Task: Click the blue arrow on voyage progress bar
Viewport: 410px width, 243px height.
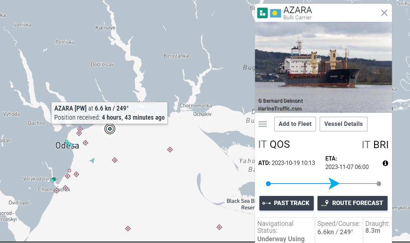Action: coord(334,184)
